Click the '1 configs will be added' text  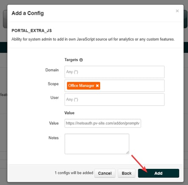click(x=74, y=173)
